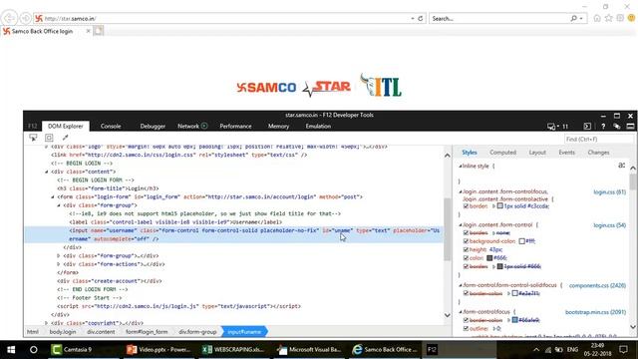
Task: Go back with the browser back arrow
Action: click(x=9, y=18)
